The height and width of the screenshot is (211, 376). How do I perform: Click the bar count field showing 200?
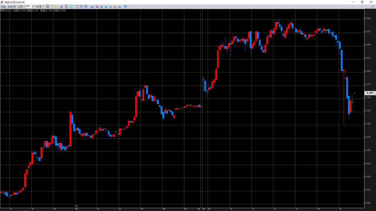[x=28, y=7]
